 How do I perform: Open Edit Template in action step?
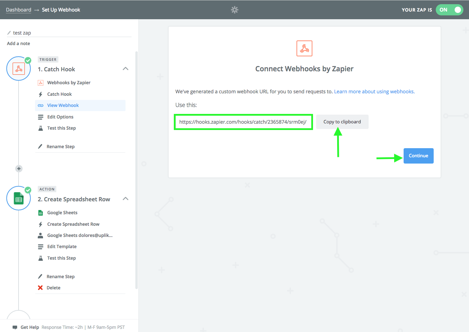[x=62, y=247]
